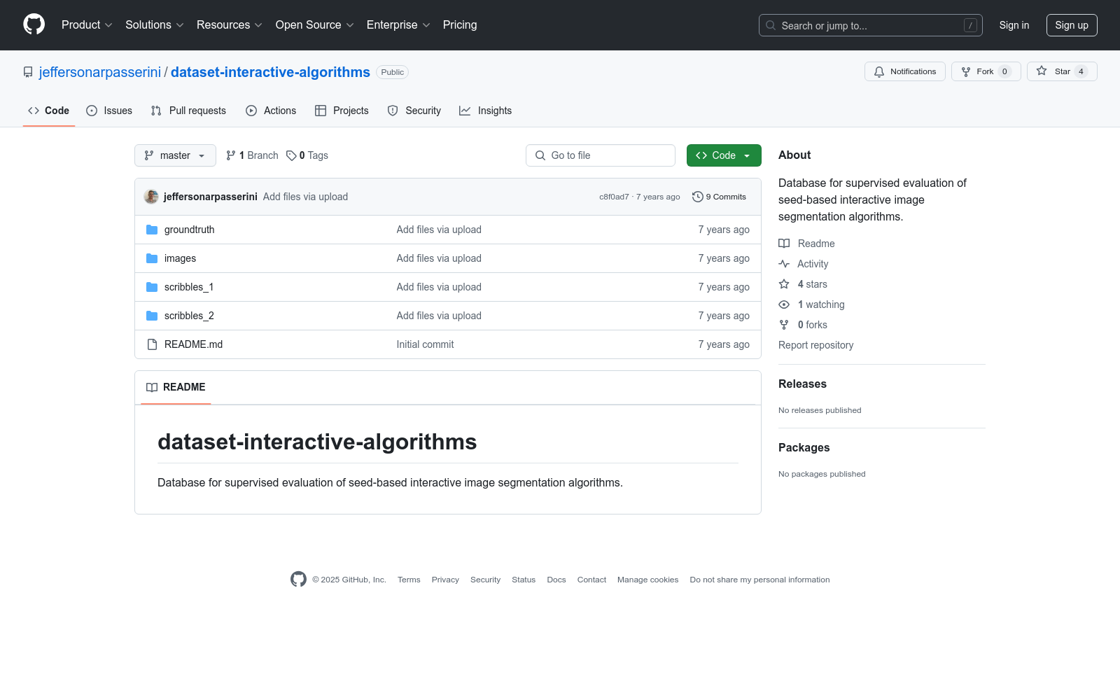
Task: Click the scribbles_1 folder icon
Action: click(152, 287)
